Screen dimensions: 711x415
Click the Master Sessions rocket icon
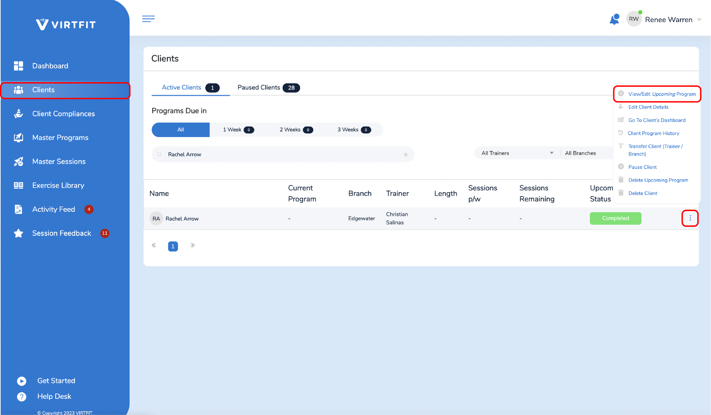[x=19, y=161]
